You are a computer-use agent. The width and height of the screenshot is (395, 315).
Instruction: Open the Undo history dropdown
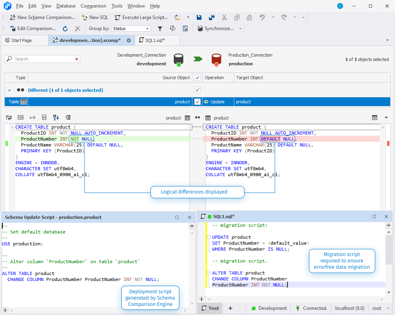pyautogui.click(x=273, y=17)
